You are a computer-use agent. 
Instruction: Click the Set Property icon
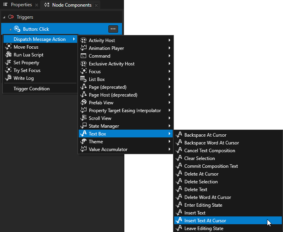[x=8, y=63]
